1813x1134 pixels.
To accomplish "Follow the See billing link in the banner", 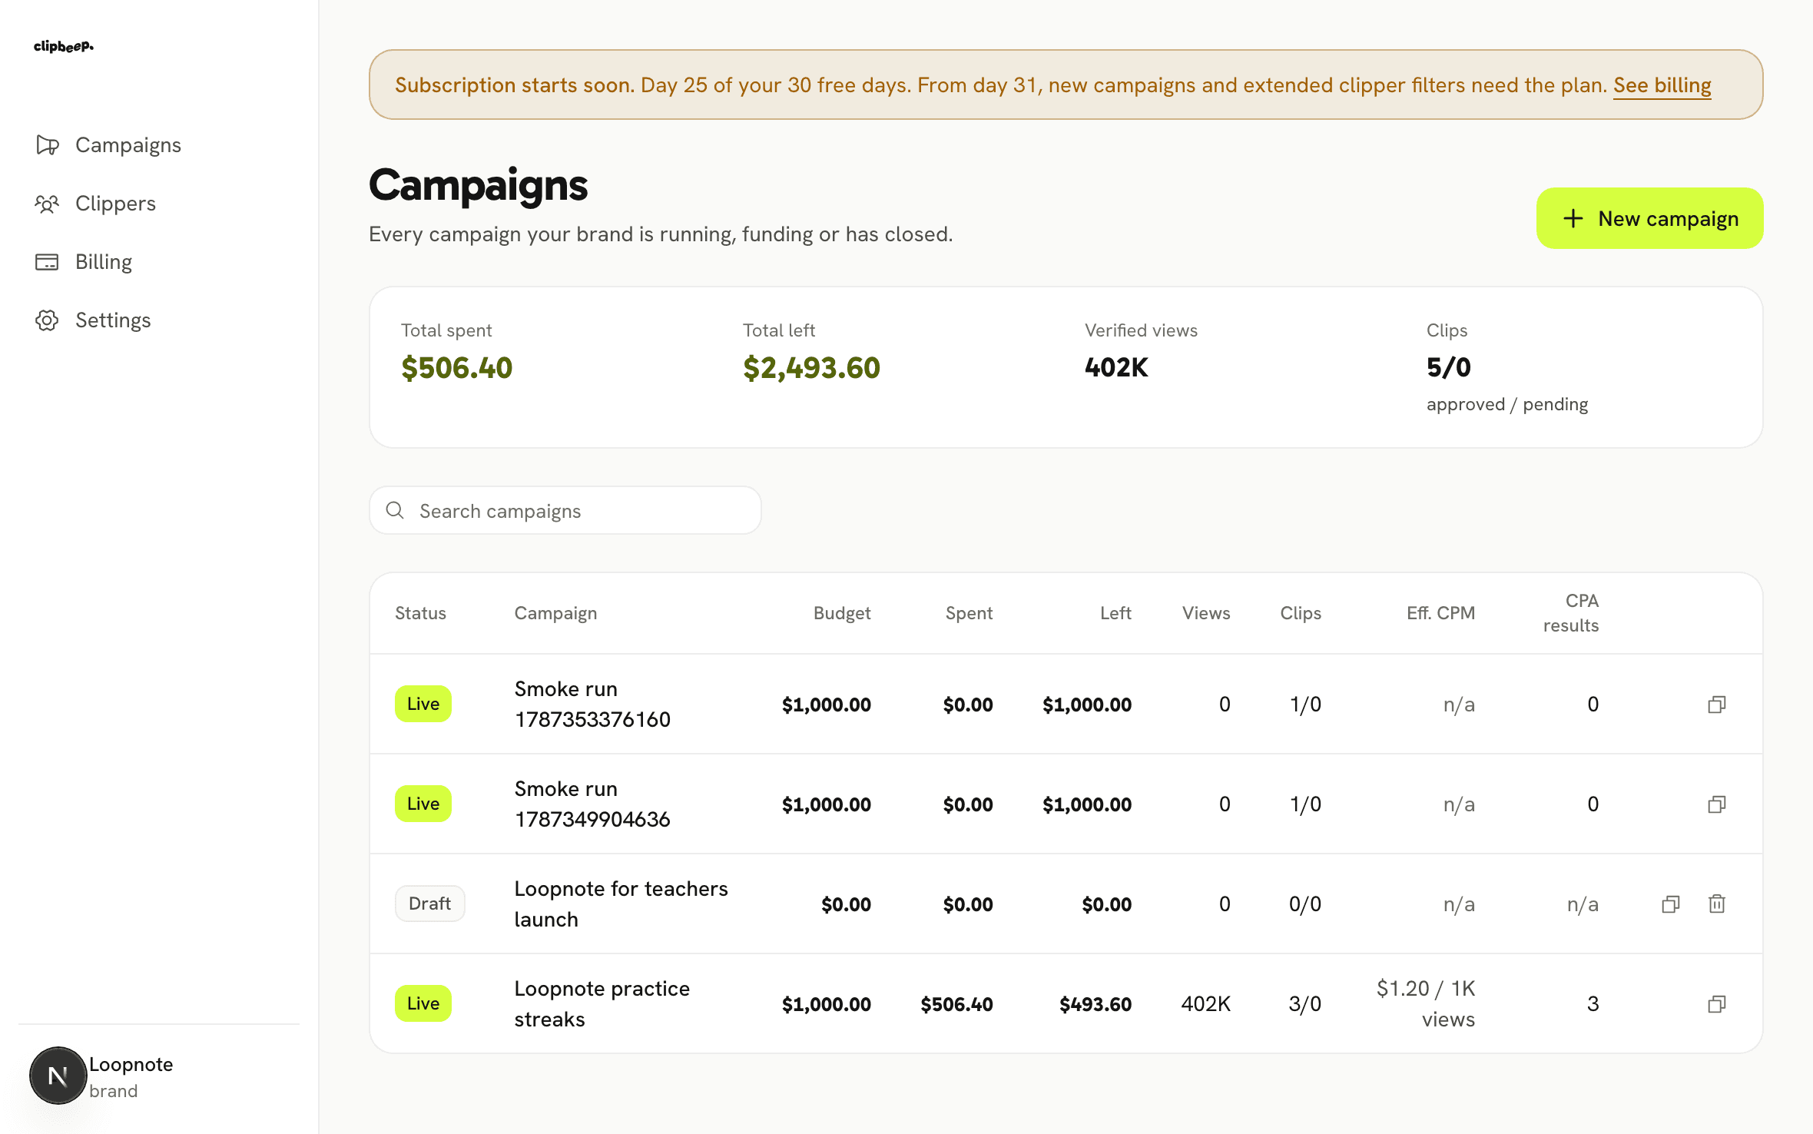I will pos(1662,85).
